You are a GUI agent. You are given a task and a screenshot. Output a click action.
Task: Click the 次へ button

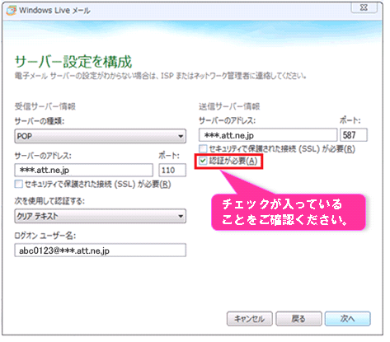click(x=348, y=319)
